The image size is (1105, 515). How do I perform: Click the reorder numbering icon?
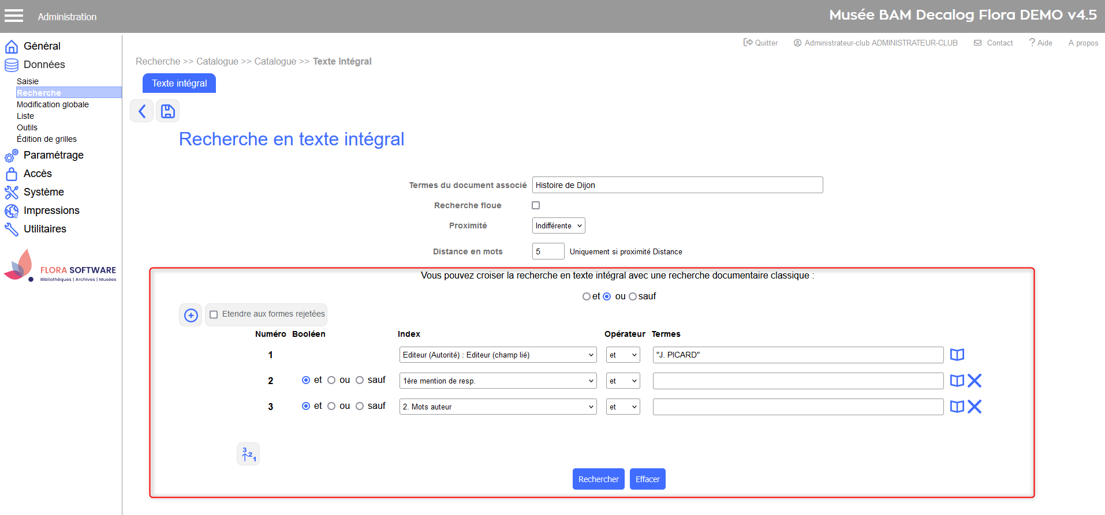pos(248,454)
